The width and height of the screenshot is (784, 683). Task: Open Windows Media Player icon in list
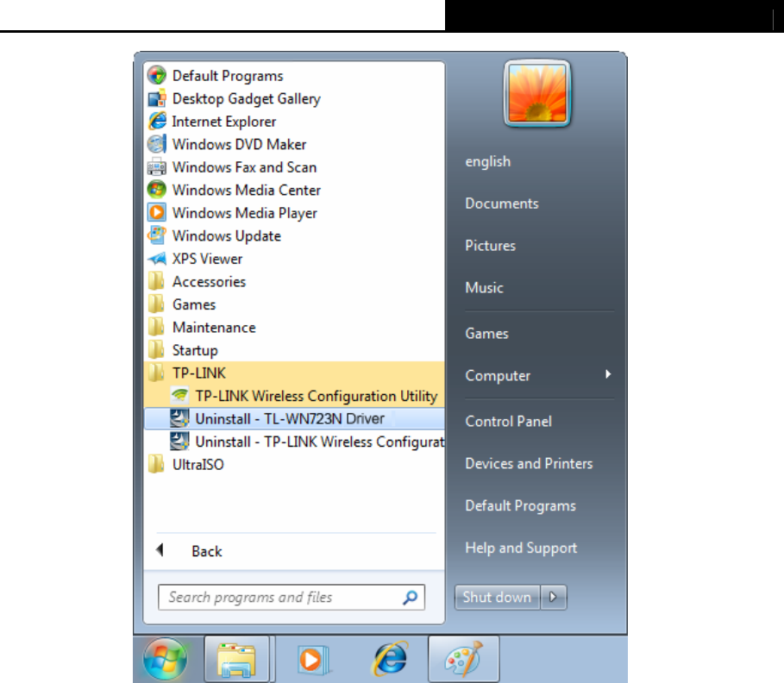pos(156,213)
